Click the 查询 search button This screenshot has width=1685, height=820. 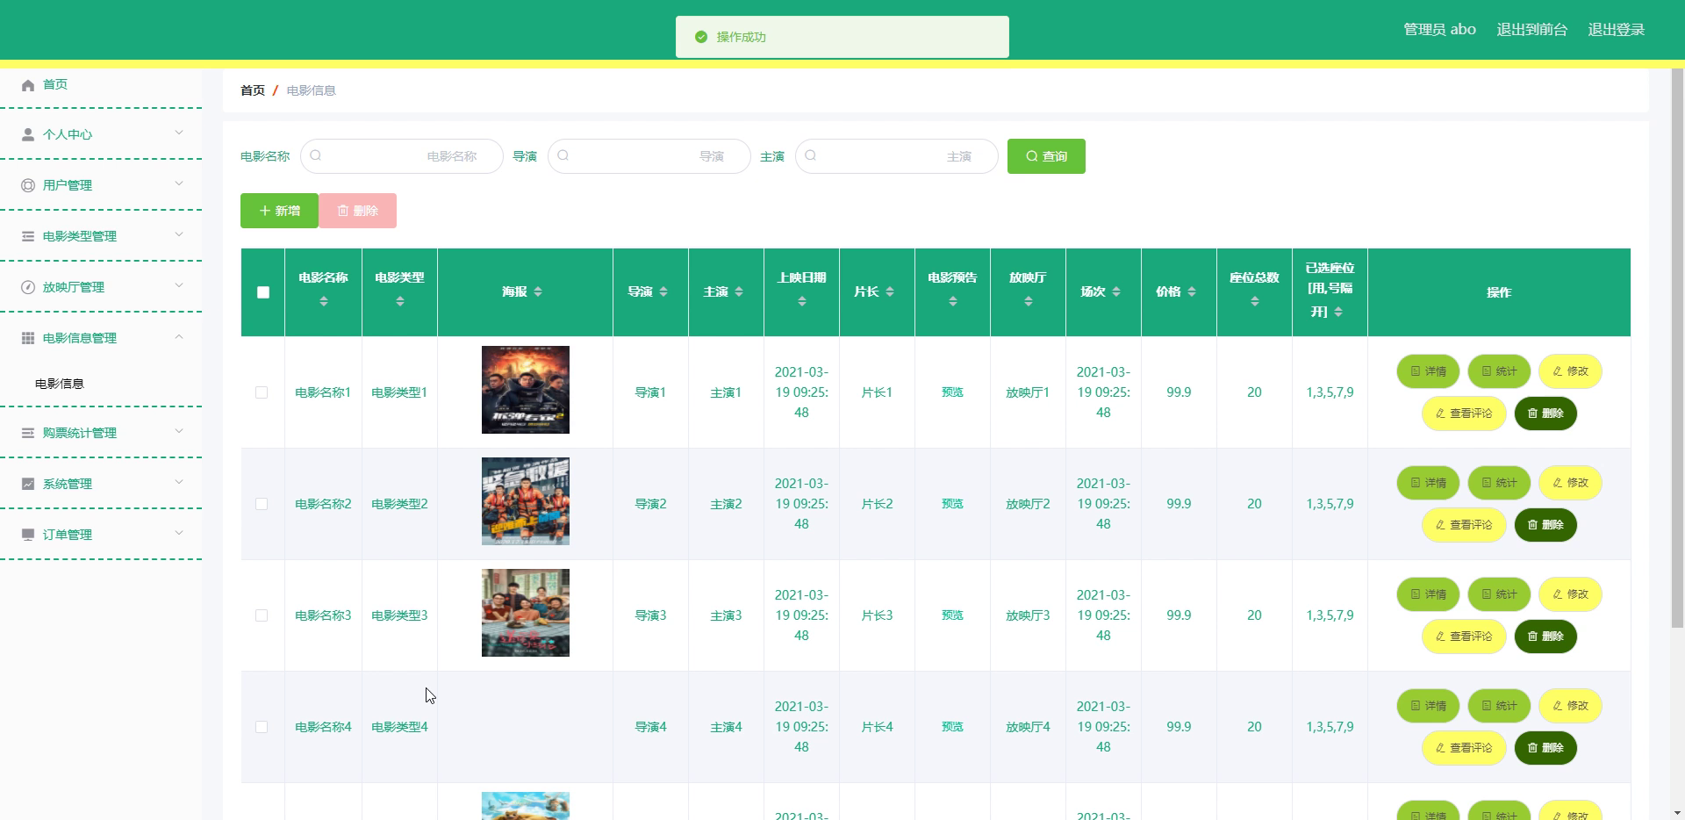click(1046, 156)
